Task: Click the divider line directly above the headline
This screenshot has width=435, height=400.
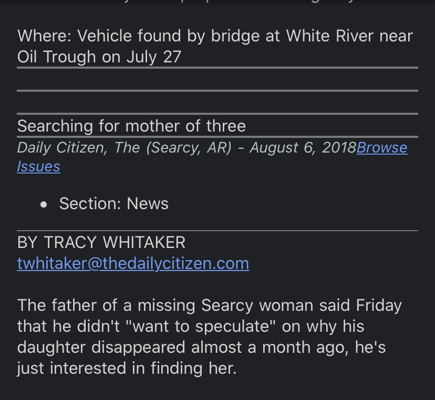Action: pos(217,114)
